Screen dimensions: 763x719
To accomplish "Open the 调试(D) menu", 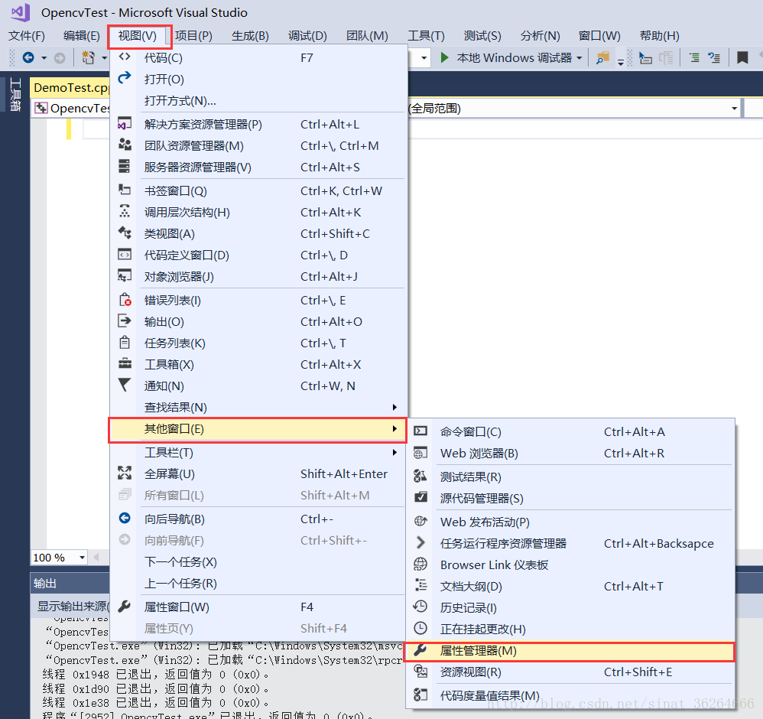I will tap(307, 35).
